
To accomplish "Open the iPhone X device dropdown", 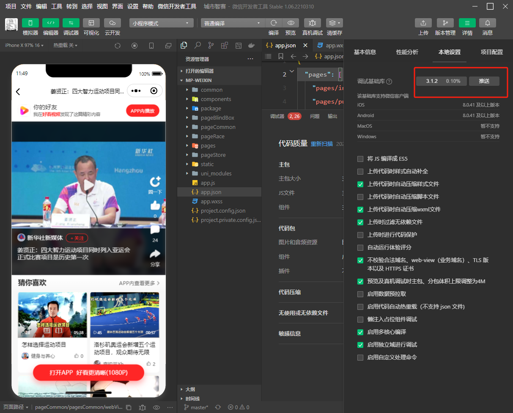I will (x=24, y=45).
